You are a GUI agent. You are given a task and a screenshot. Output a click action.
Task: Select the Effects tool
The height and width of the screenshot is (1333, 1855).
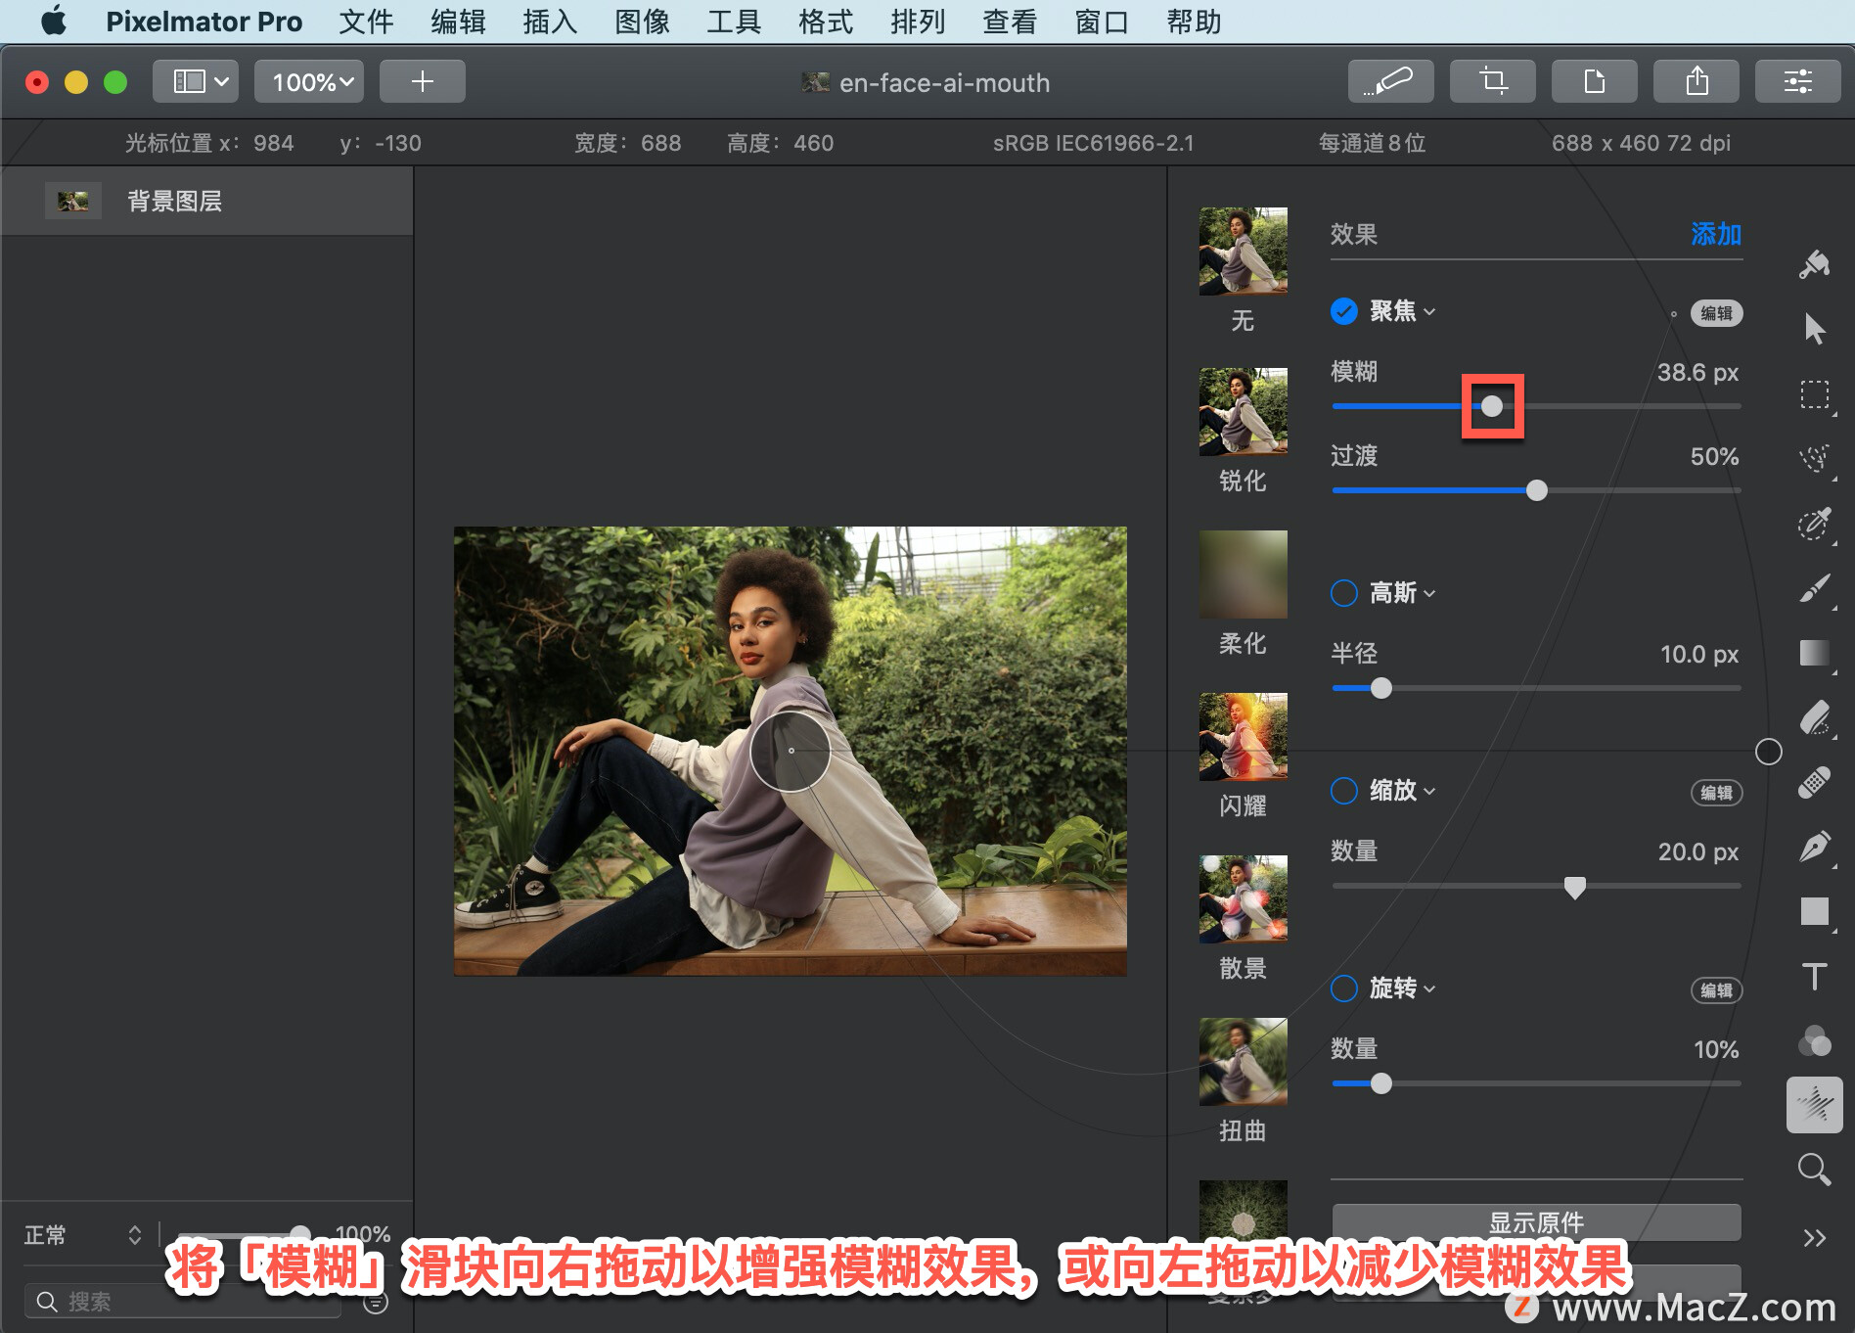pyautogui.click(x=1815, y=1105)
